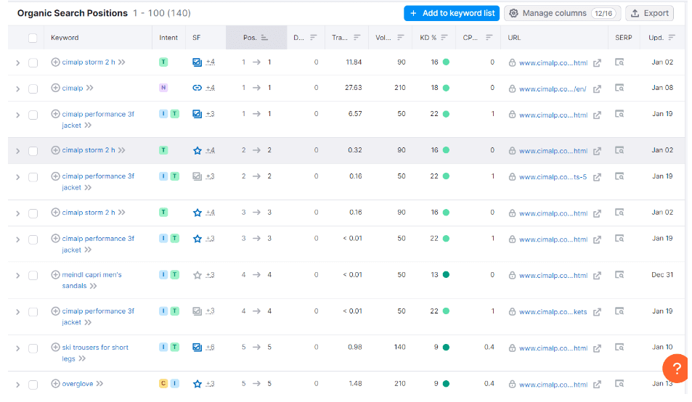This screenshot has width=692, height=402.
Task: Click the Intent column header
Action: click(x=168, y=38)
